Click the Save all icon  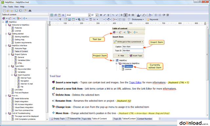(20, 11)
